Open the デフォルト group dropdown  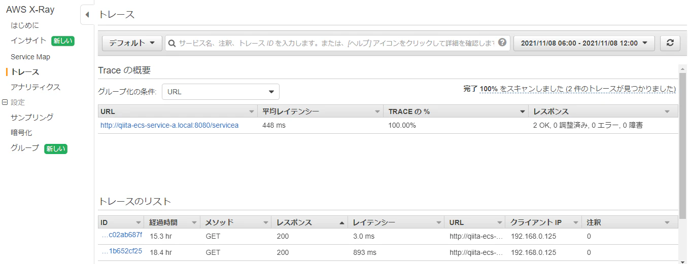[132, 43]
